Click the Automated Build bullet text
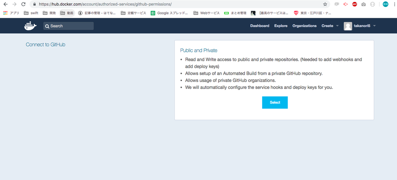Screen dimensions: 397x180 point(254,74)
